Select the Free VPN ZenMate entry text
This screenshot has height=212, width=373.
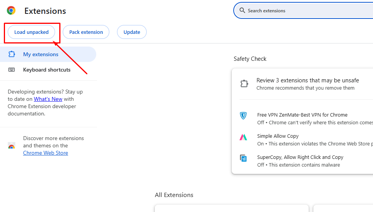pos(302,115)
